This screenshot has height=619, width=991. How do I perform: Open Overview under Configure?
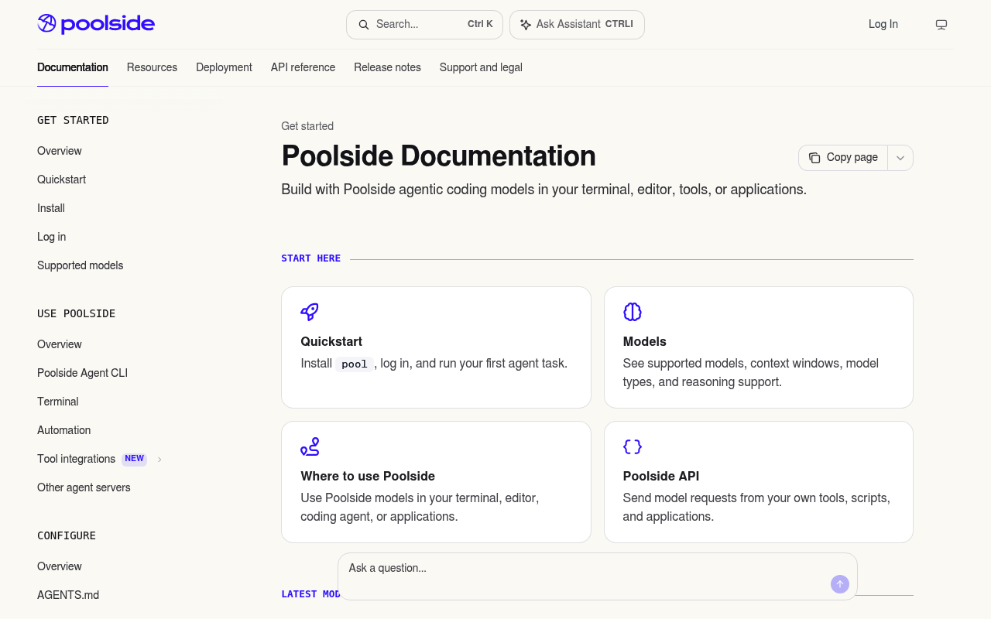click(x=60, y=566)
